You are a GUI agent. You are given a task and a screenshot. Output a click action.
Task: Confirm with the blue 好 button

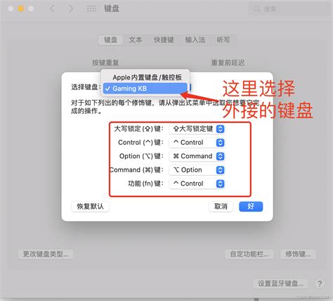pyautogui.click(x=251, y=207)
